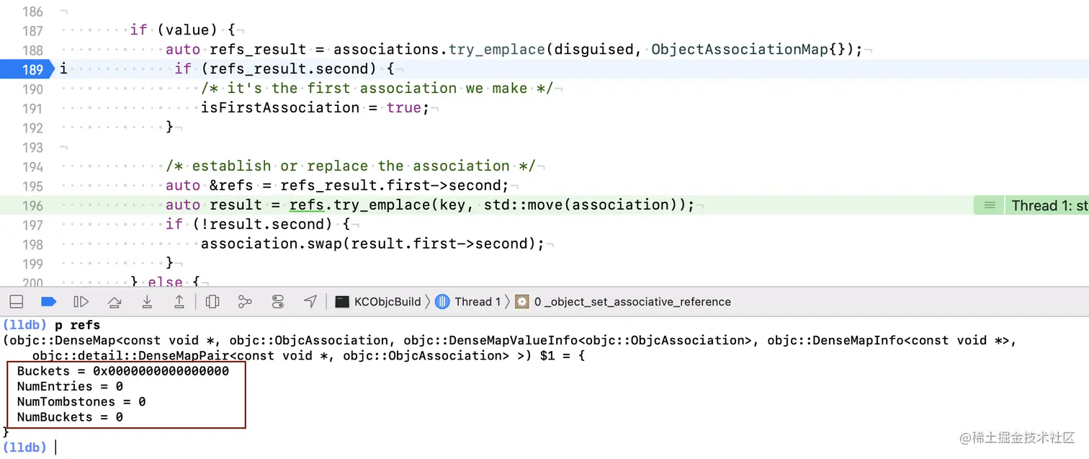The width and height of the screenshot is (1089, 459).
Task: Click 'if (value) {' code line
Action: click(x=183, y=30)
